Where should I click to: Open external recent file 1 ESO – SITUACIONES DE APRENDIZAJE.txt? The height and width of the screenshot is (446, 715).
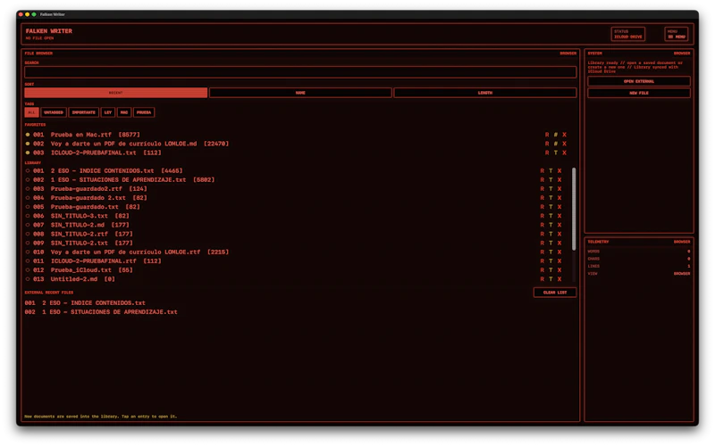(101, 312)
